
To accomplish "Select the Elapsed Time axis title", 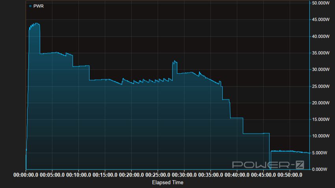I will click(x=167, y=182).
